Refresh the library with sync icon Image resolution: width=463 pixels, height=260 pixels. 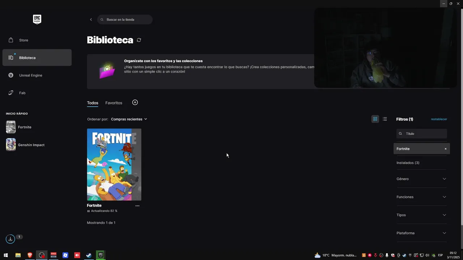[139, 40]
